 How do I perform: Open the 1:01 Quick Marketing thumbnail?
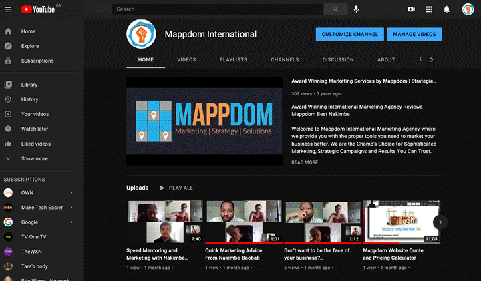point(244,222)
